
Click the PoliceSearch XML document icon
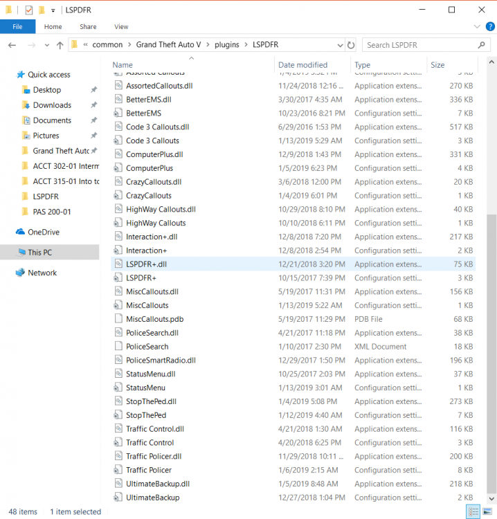click(x=118, y=347)
